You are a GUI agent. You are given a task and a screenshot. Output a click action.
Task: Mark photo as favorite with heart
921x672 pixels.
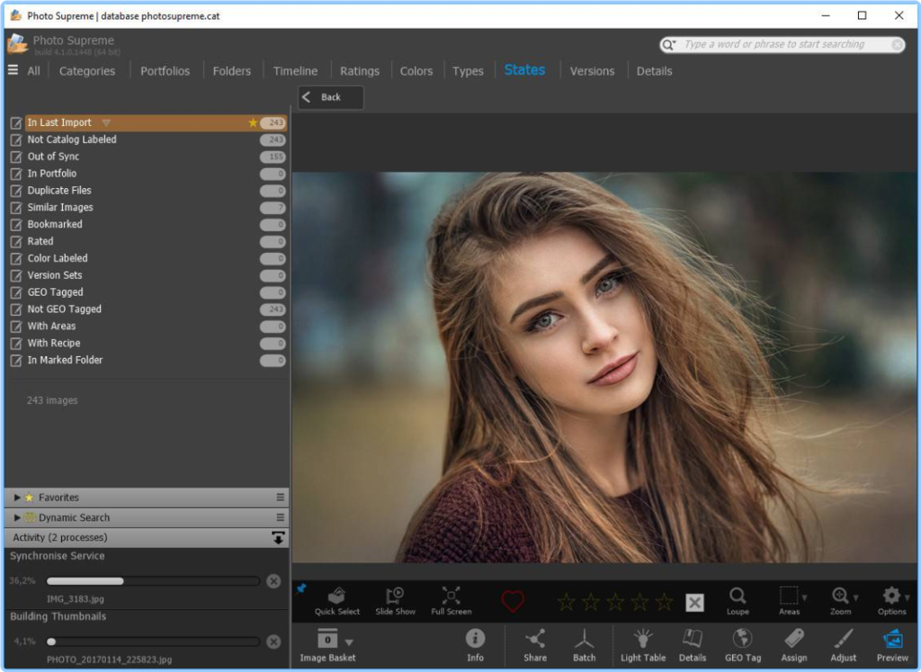point(513,602)
